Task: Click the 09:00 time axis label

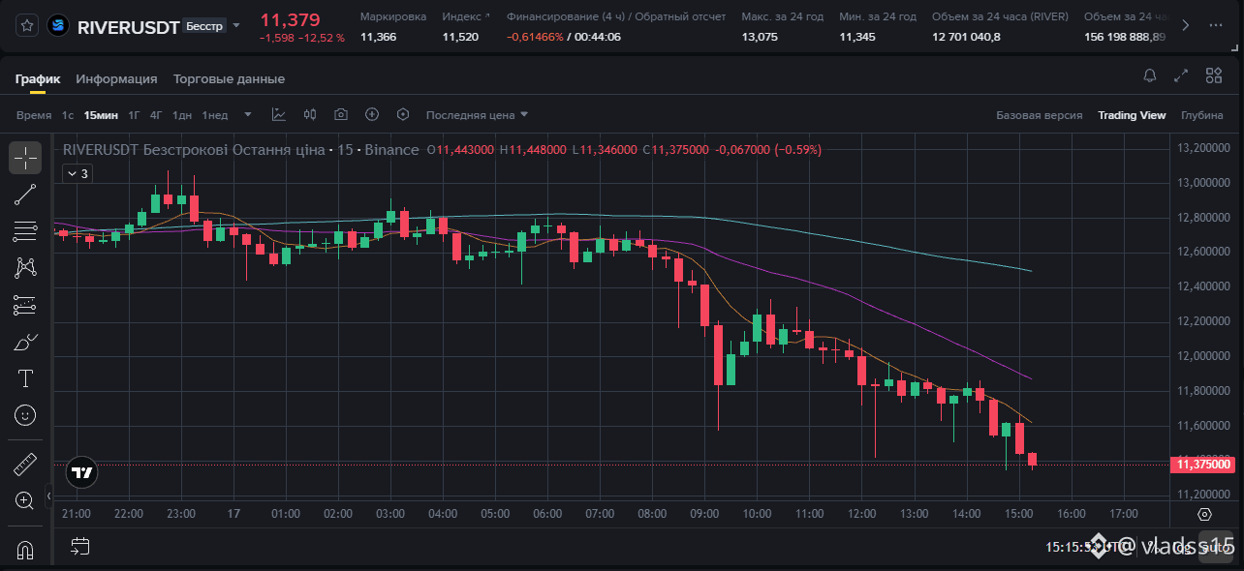Action: [x=704, y=513]
